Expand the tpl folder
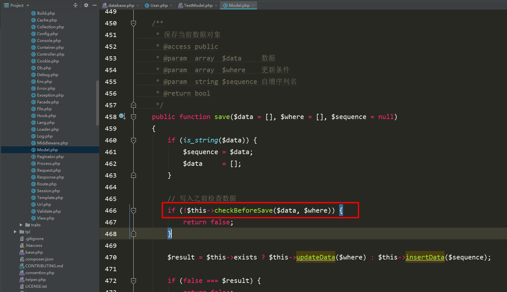 [x=15, y=232]
